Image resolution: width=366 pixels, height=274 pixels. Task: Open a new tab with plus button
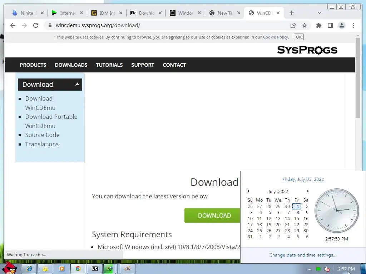tap(292, 13)
